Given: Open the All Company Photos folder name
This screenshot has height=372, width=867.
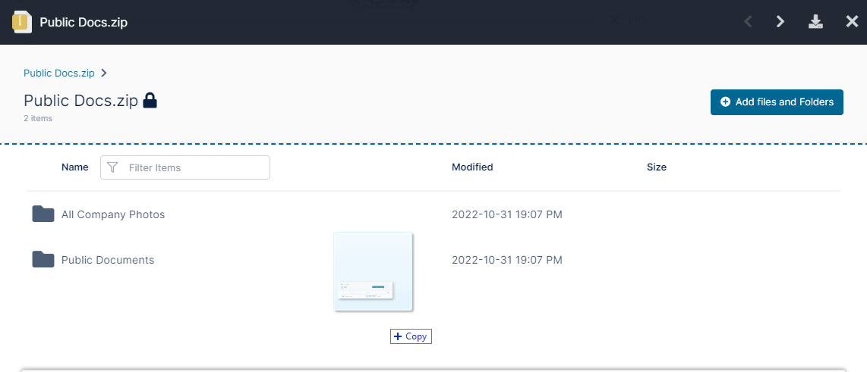Looking at the screenshot, I should pyautogui.click(x=113, y=214).
